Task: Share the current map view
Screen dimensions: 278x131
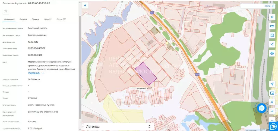Action: (x=272, y=44)
